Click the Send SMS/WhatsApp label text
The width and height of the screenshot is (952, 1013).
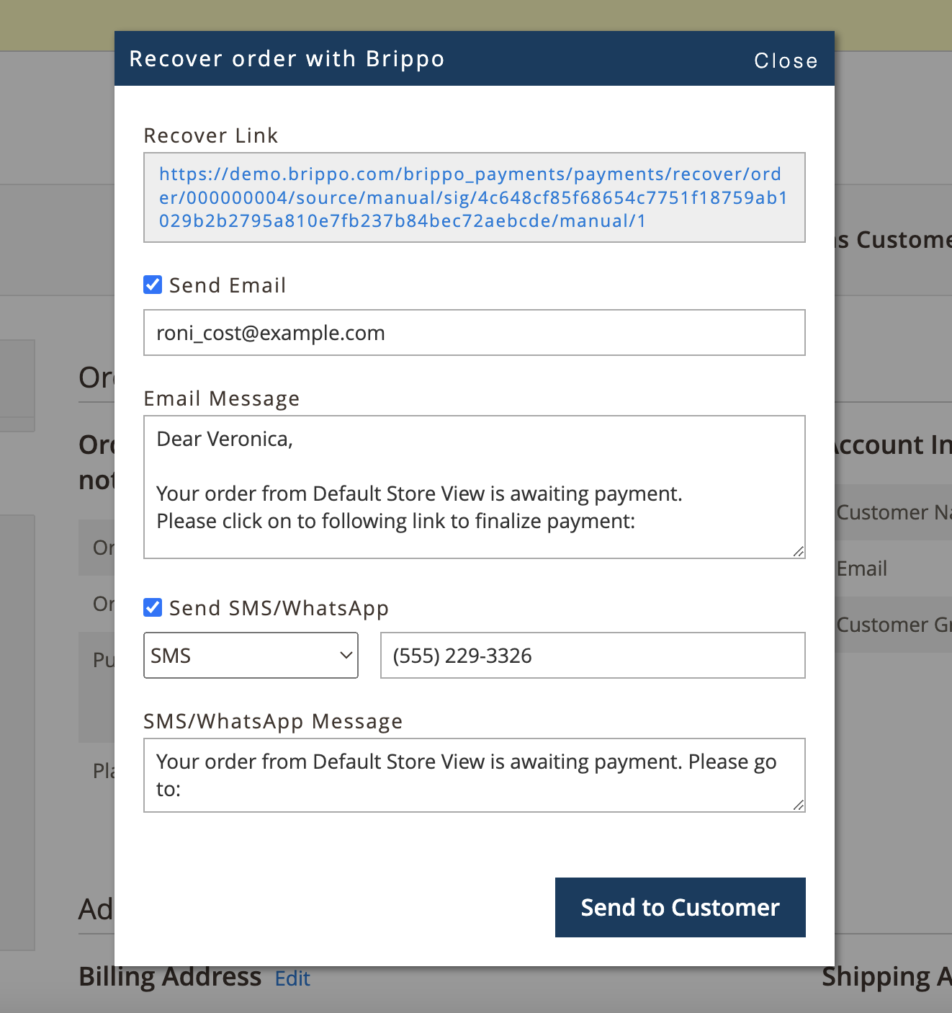(x=279, y=608)
